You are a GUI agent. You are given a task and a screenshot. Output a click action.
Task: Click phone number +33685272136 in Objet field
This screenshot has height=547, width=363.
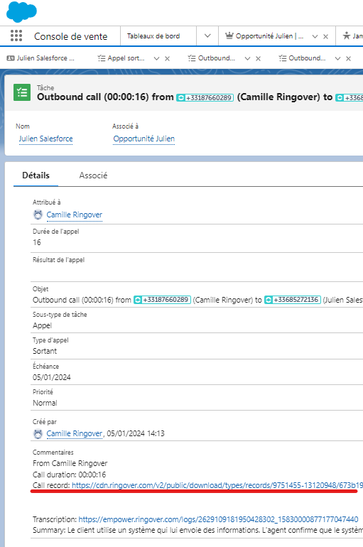(x=296, y=300)
